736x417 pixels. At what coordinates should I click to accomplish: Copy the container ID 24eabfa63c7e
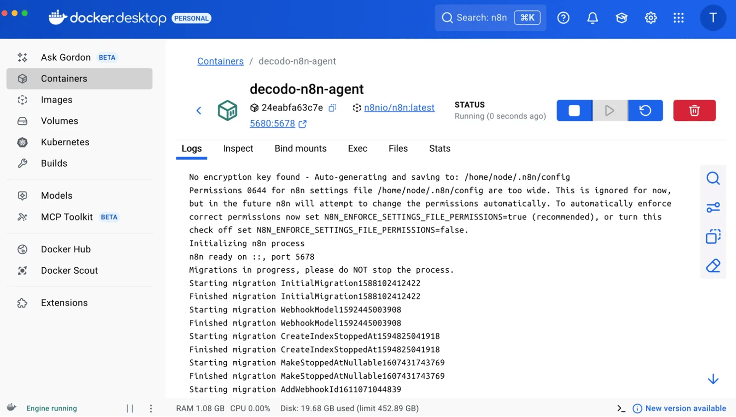(x=332, y=107)
